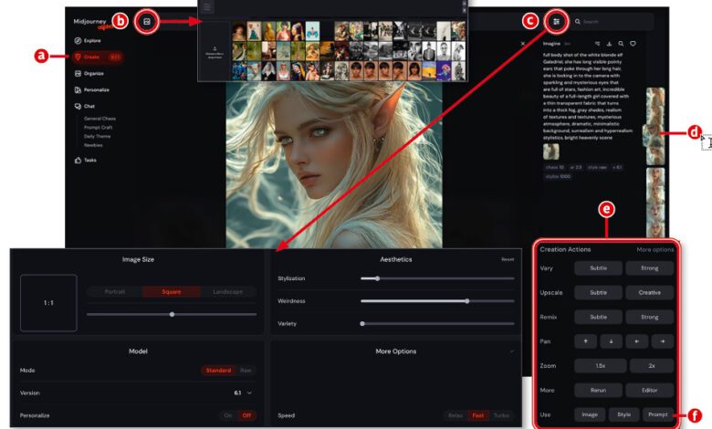This screenshot has height=429, width=712.
Task: Click Upscale Creative button
Action: [x=649, y=293]
